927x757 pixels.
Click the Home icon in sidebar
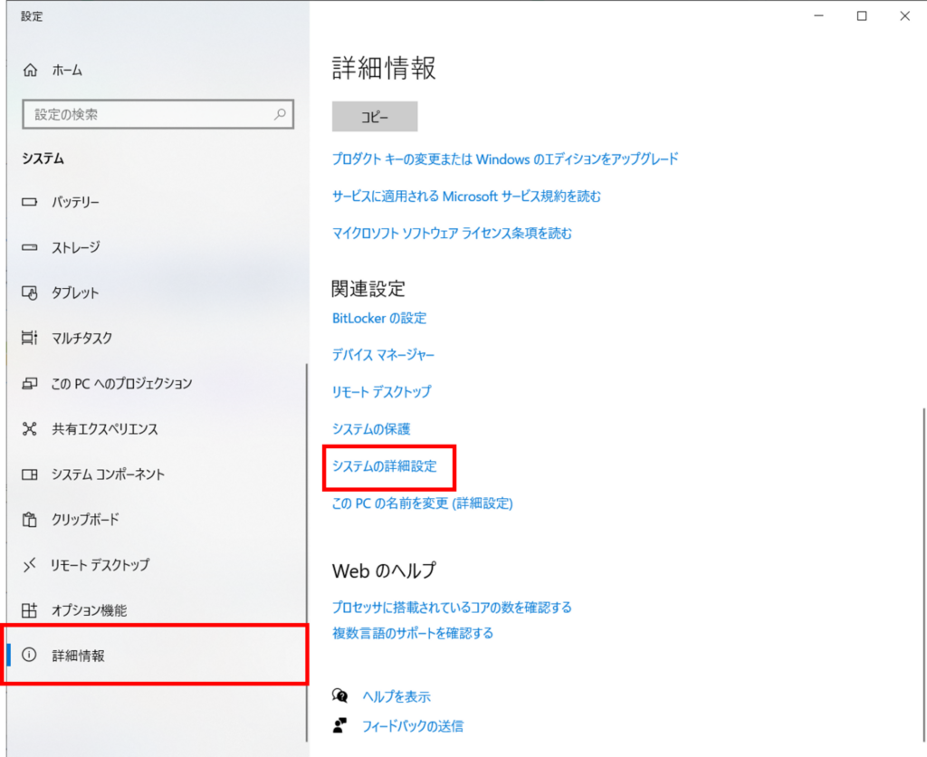tap(30, 70)
